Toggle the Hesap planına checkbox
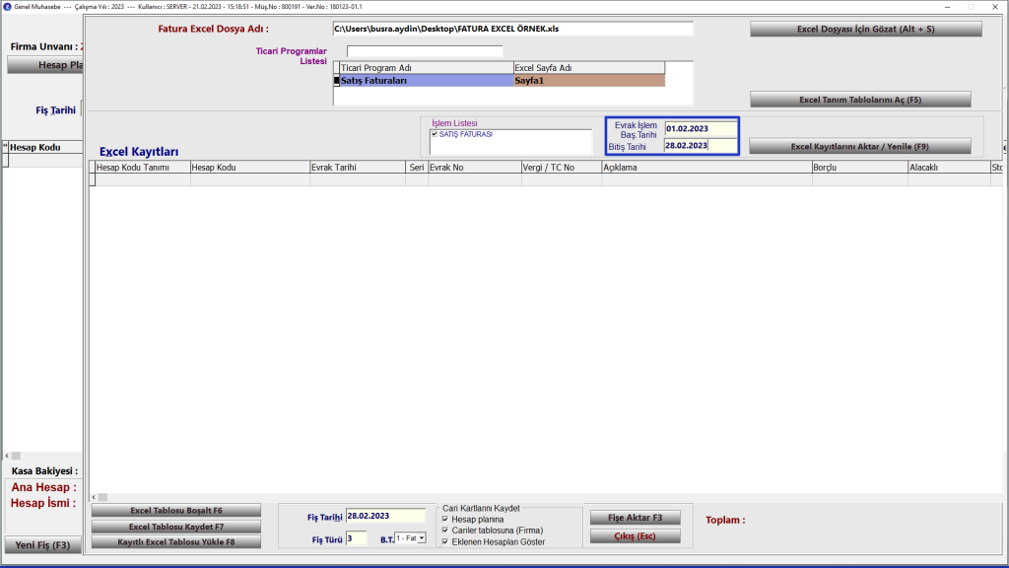The image size is (1009, 568). point(445,519)
